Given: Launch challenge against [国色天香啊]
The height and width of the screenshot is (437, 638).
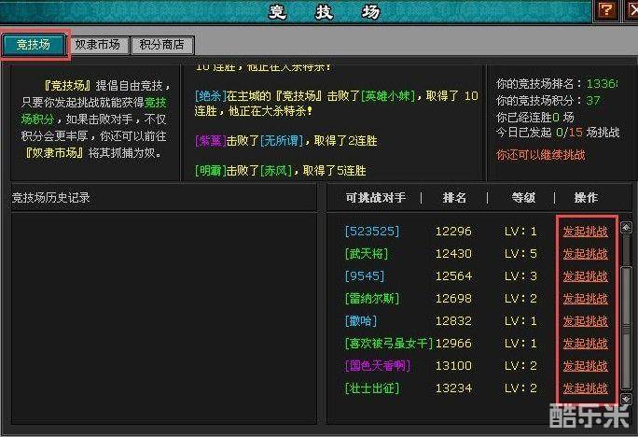Looking at the screenshot, I should click(585, 366).
